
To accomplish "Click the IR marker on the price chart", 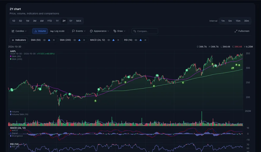I will coord(233,68).
